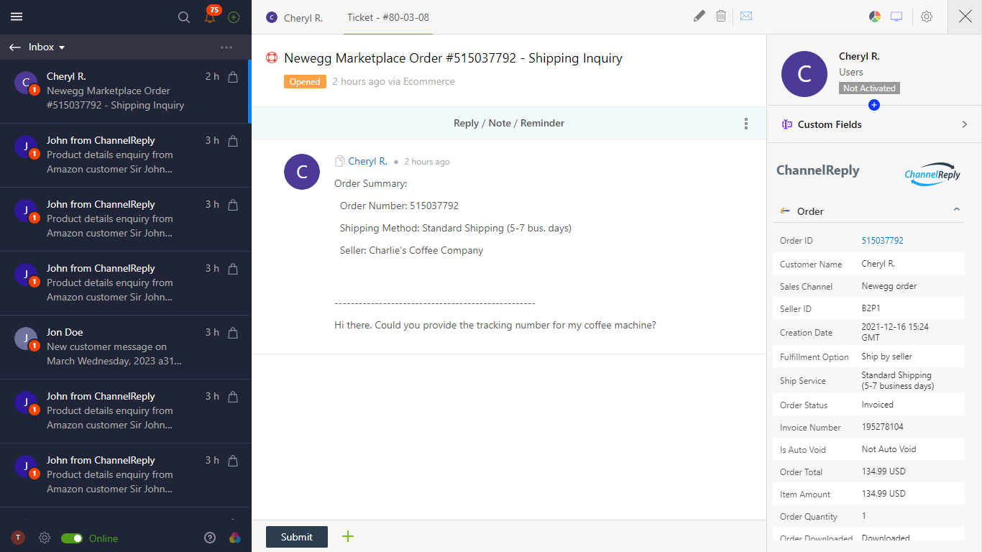Open the reply bar kebab menu
982x552 pixels.
tap(746, 124)
